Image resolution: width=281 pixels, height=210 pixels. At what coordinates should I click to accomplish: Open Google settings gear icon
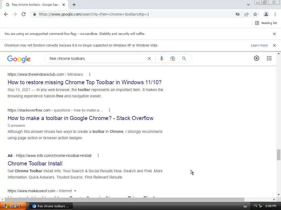[x=257, y=58]
